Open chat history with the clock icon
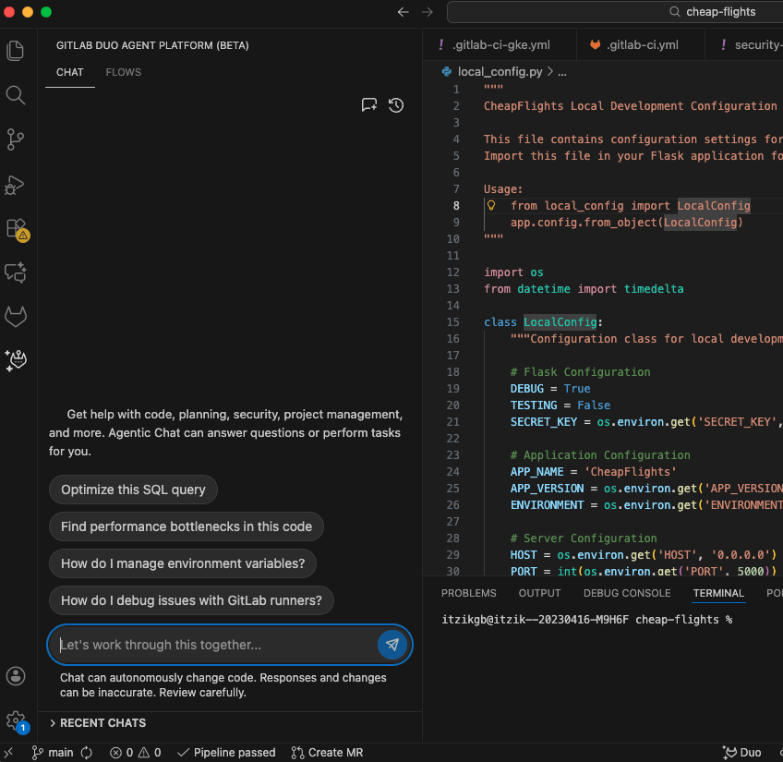Screen dimensions: 783x762 pos(396,105)
